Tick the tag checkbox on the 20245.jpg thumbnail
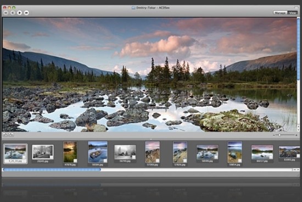The image size is (302, 202). pyautogui.click(x=51, y=157)
